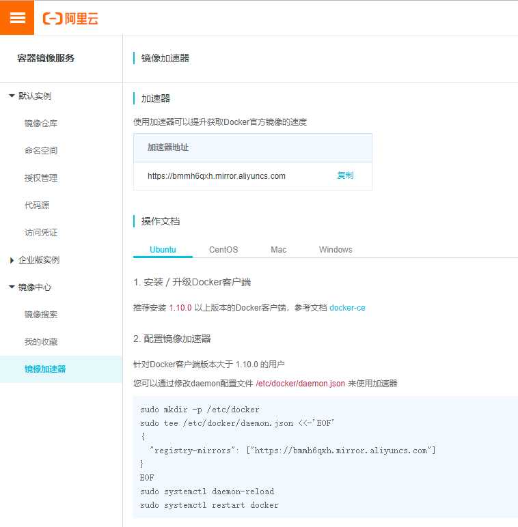Go to 授权管理 sidebar item
Screen dimensions: 518x527
point(41,177)
